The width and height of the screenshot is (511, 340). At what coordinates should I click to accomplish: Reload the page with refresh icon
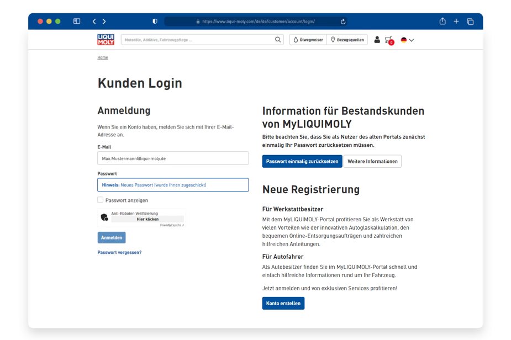coord(343,22)
